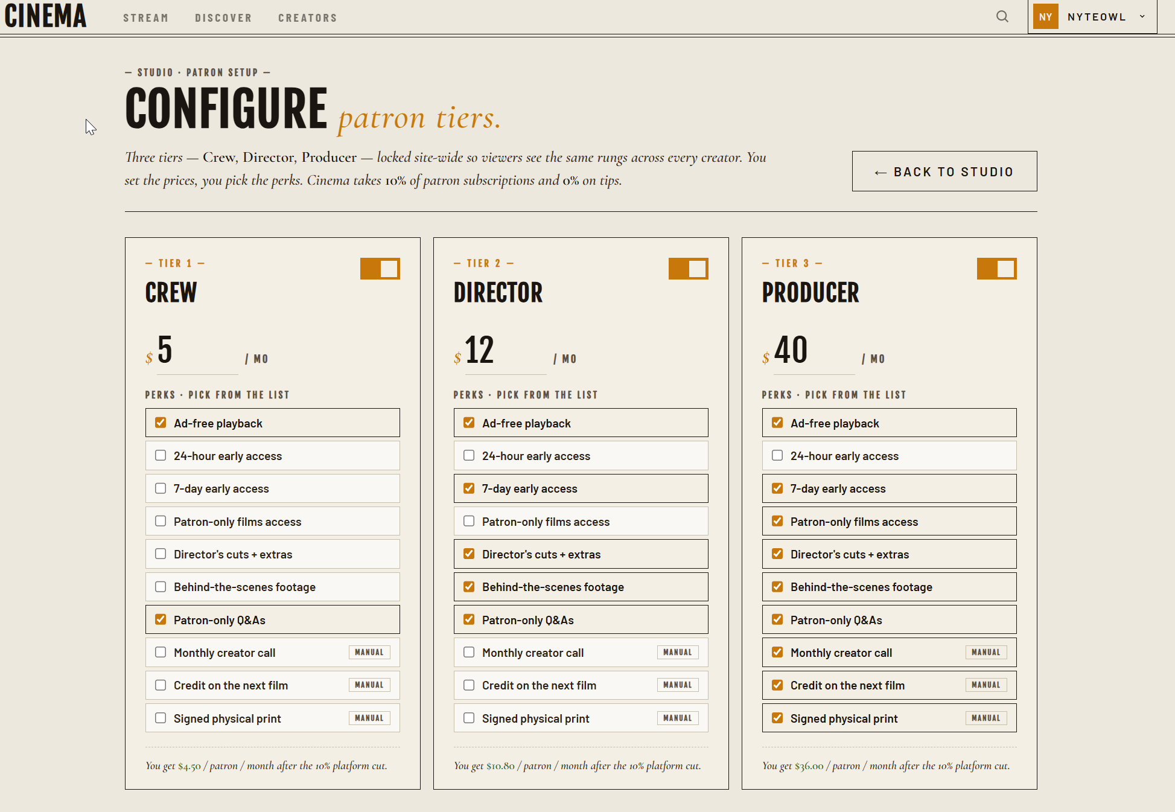
Task: Click the $10.80 payout text
Action: tap(501, 766)
